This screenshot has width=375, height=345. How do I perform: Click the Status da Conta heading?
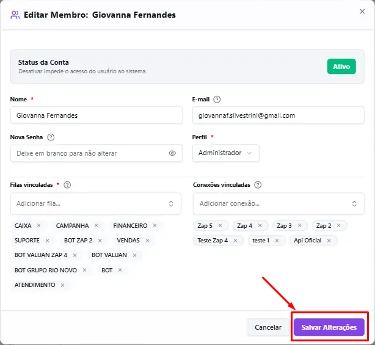[43, 62]
